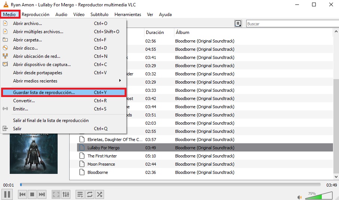This screenshot has width=339, height=200.
Task: Stop playback with the stop button
Action: coord(32,195)
